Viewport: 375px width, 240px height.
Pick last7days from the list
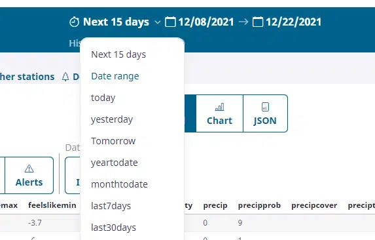111,206
